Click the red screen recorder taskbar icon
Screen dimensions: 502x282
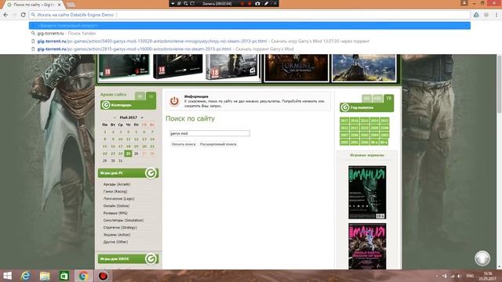tap(103, 276)
